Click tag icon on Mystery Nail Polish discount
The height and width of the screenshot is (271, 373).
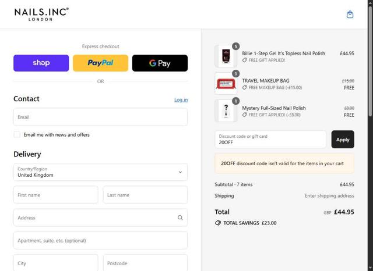pos(245,115)
